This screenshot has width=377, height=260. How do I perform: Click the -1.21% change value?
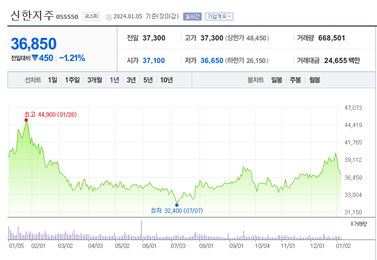coord(72,58)
